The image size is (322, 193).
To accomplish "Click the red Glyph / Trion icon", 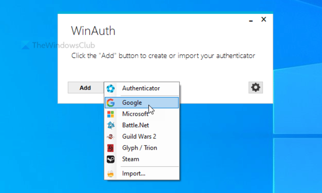I will pos(111,148).
